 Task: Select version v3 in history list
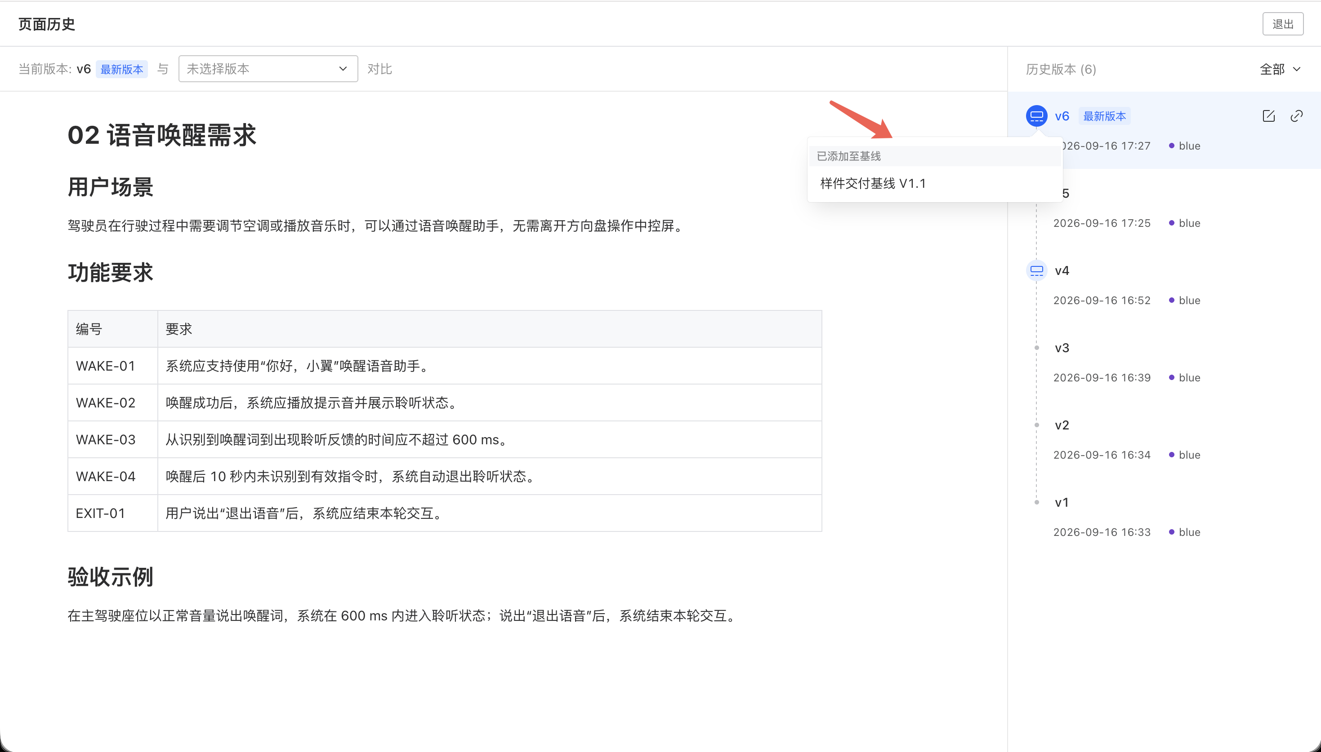[x=1062, y=348]
